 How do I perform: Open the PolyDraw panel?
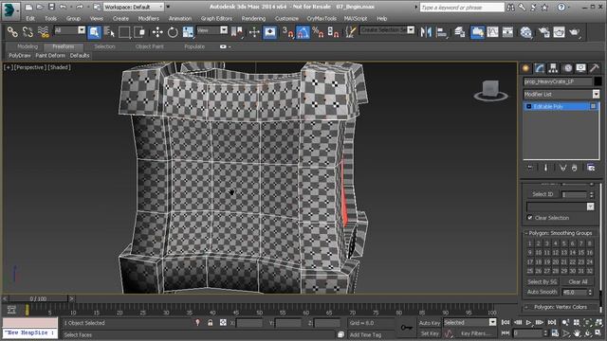point(20,56)
